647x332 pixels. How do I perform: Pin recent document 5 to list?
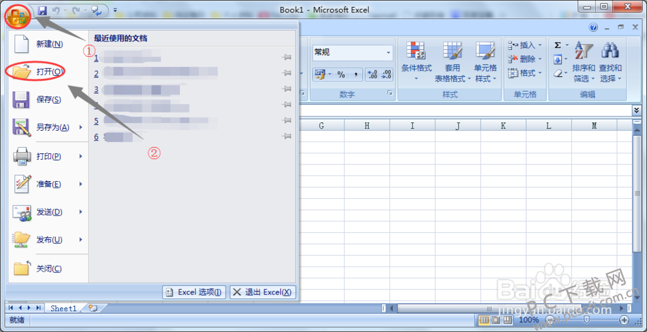[287, 120]
